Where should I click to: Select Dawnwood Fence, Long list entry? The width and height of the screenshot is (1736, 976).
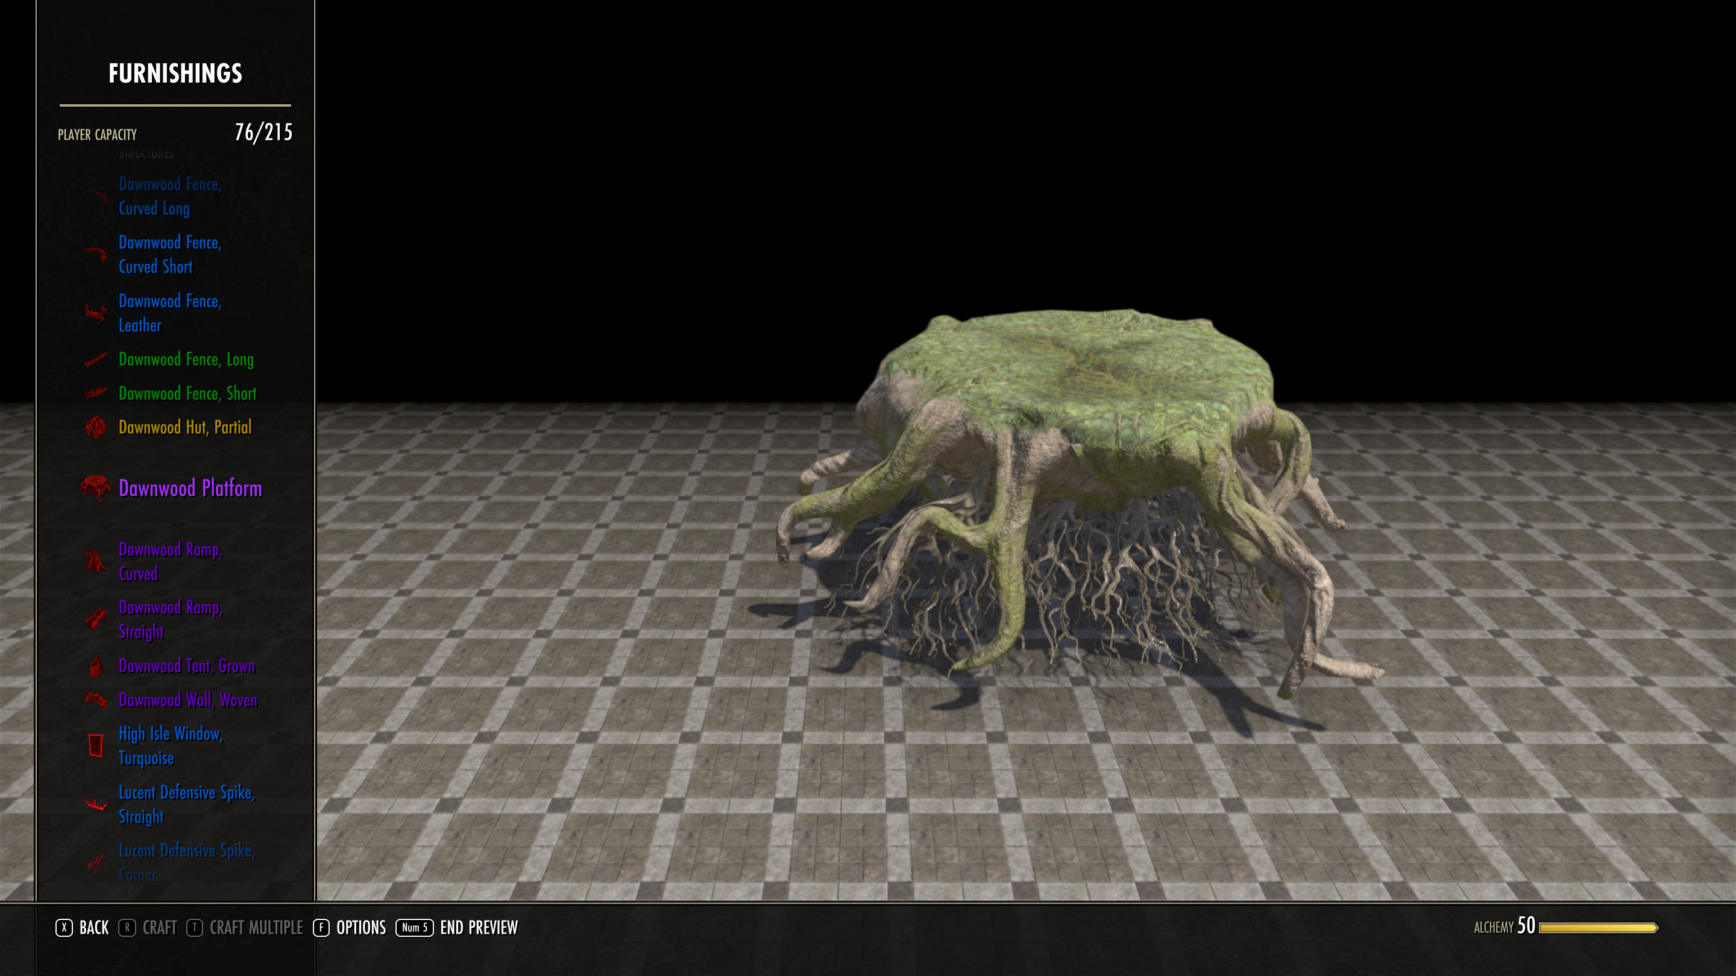pyautogui.click(x=186, y=360)
